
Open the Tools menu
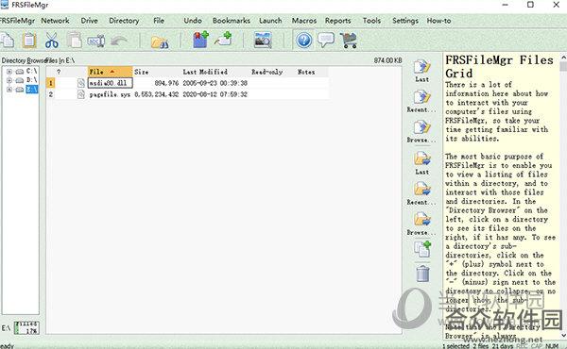click(x=371, y=21)
